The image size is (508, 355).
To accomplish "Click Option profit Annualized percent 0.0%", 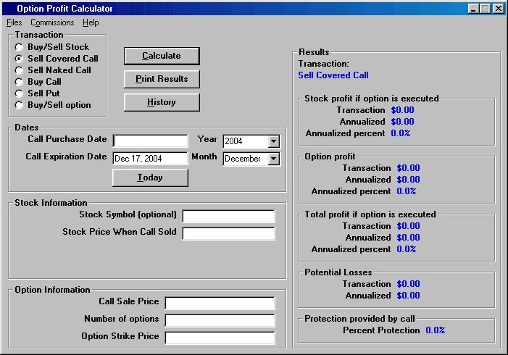I will 407,191.
